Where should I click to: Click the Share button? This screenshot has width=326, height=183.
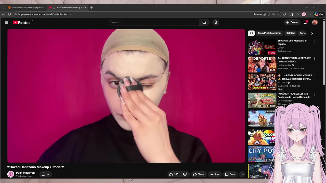pyautogui.click(x=198, y=174)
